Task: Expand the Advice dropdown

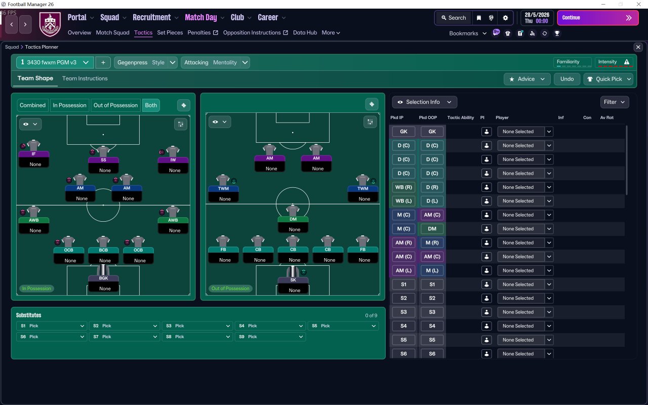Action: point(527,79)
